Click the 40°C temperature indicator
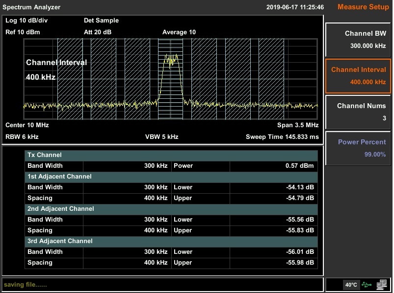The width and height of the screenshot is (394, 293). [x=351, y=285]
